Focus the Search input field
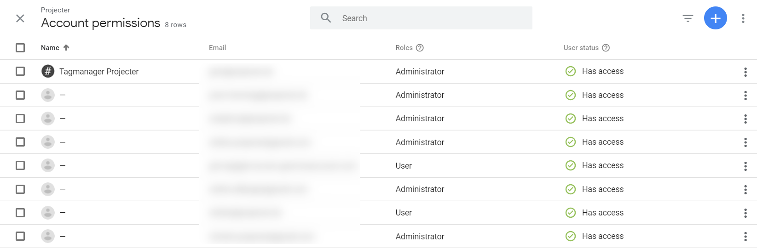 point(421,18)
